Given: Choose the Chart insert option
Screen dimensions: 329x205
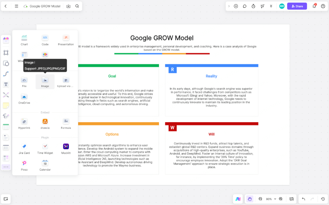Looking at the screenshot, I should pos(24,40).
